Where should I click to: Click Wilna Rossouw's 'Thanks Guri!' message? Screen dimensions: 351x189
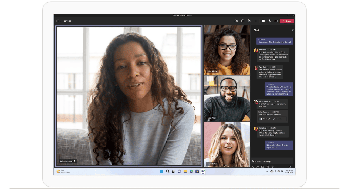[273, 104]
